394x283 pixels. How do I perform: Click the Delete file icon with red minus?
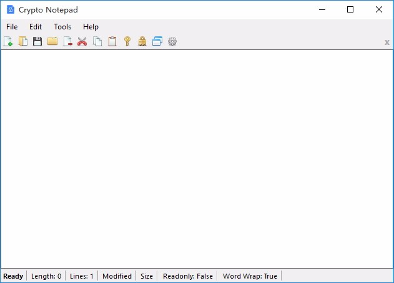[67, 41]
